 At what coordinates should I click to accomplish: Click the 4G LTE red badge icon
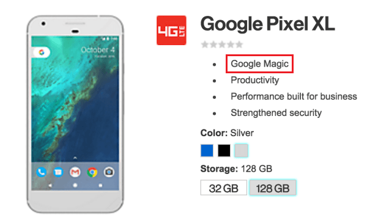pos(171,31)
